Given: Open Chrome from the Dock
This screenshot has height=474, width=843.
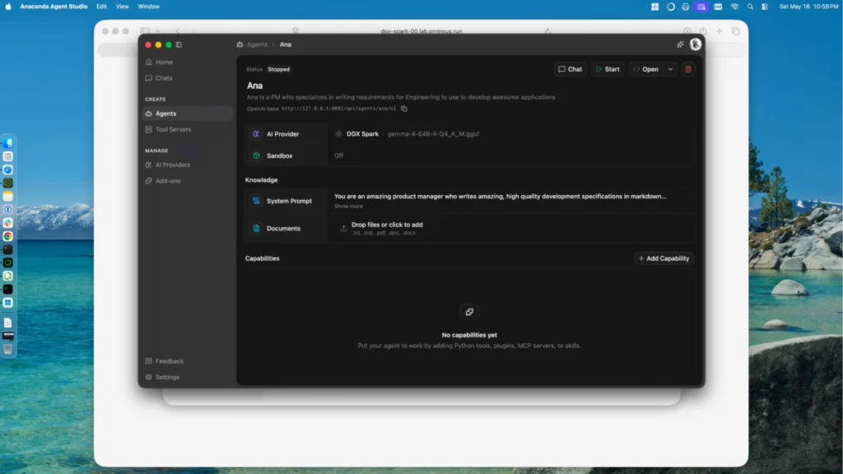Looking at the screenshot, I should coord(8,236).
